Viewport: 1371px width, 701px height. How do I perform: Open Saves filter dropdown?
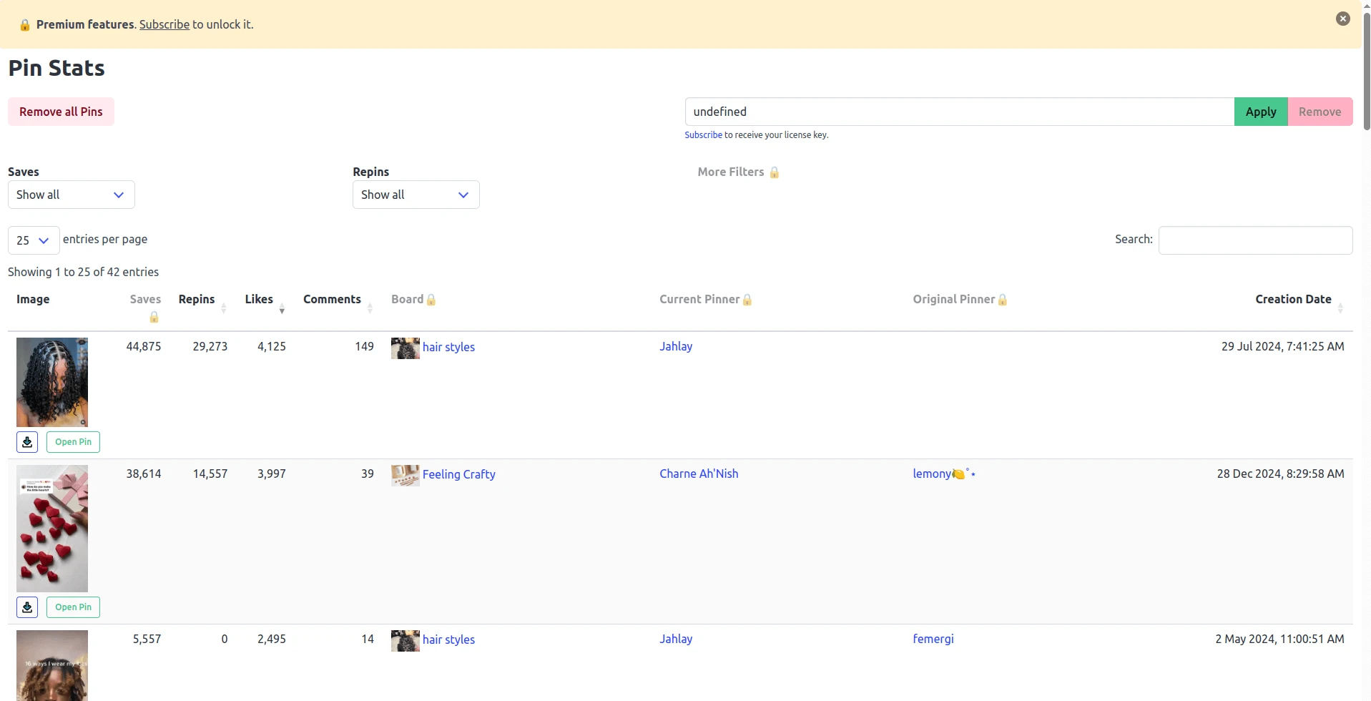[72, 195]
